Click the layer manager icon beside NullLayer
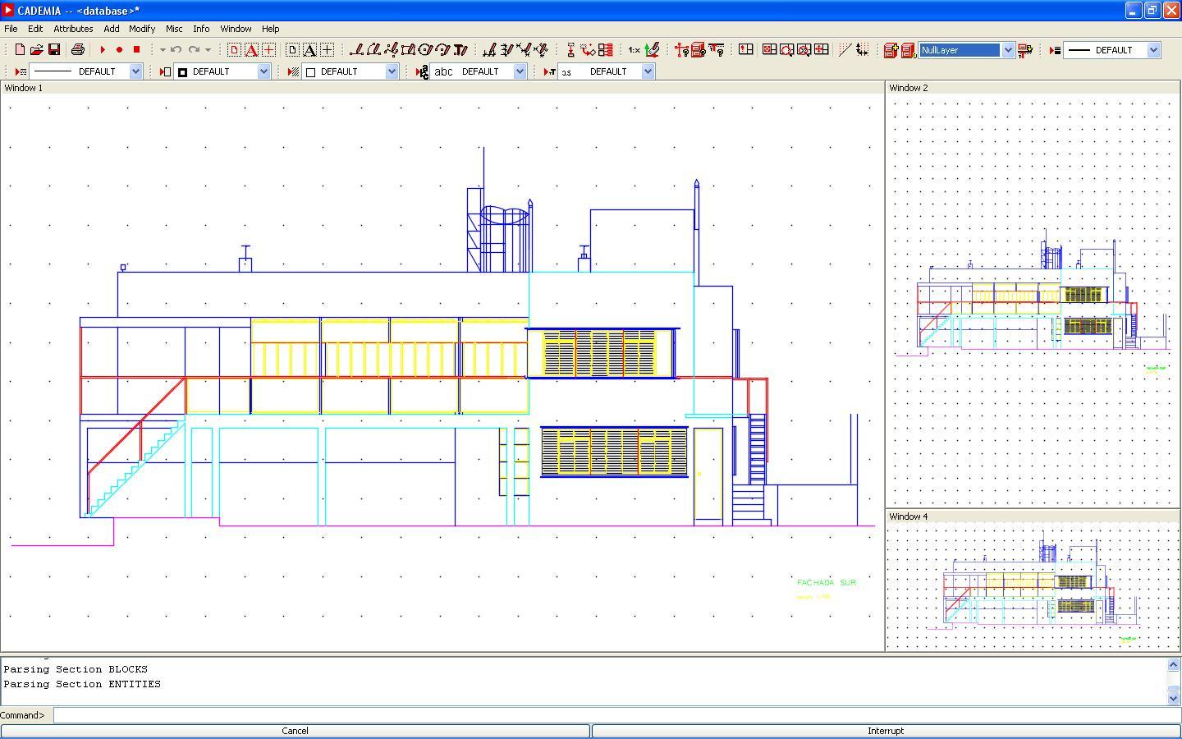The height and width of the screenshot is (739, 1182). point(908,50)
